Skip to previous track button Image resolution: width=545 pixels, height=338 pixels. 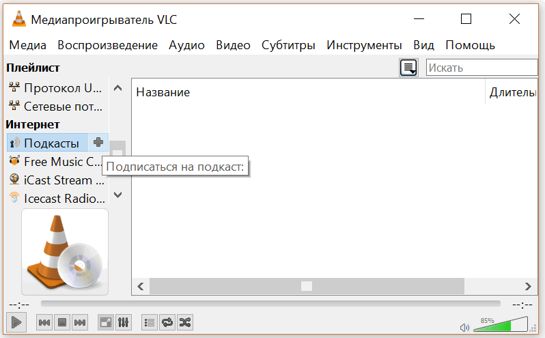(x=44, y=323)
